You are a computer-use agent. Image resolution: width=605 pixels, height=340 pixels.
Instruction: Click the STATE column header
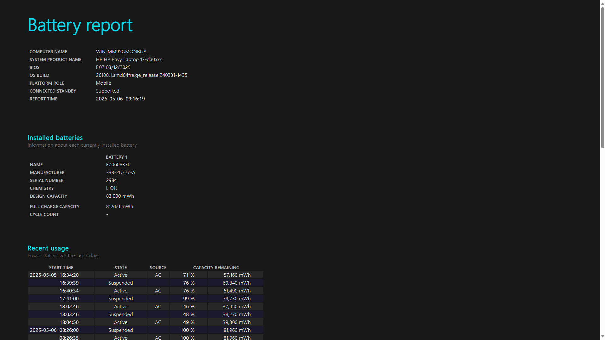(121, 268)
